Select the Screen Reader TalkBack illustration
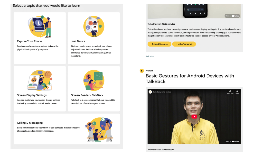The height and width of the screenshot is (156, 263). pos(94,80)
